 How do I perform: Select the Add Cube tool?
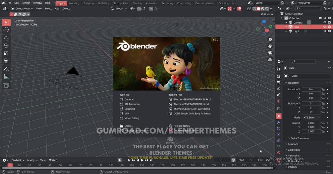point(6,85)
